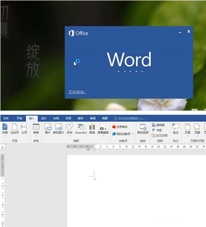Select the Insert (插入) tab

click(32, 118)
